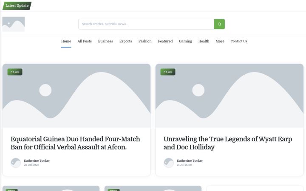Open Katherine Tucker link on 21 Jul article
The height and width of the screenshot is (191, 306).
click(190, 160)
